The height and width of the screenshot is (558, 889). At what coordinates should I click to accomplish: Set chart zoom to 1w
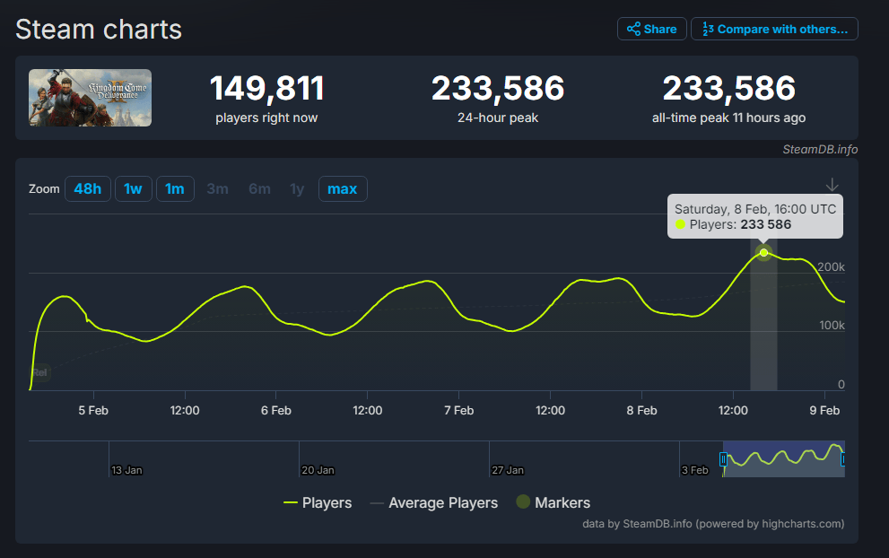[134, 188]
